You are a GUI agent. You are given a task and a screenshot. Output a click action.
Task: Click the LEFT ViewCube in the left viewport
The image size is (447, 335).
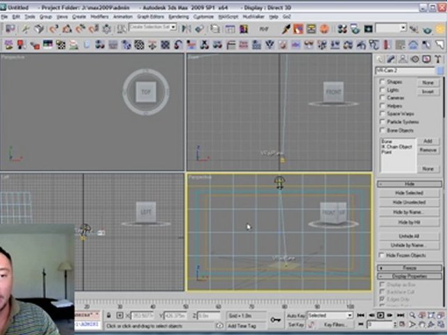(x=145, y=212)
